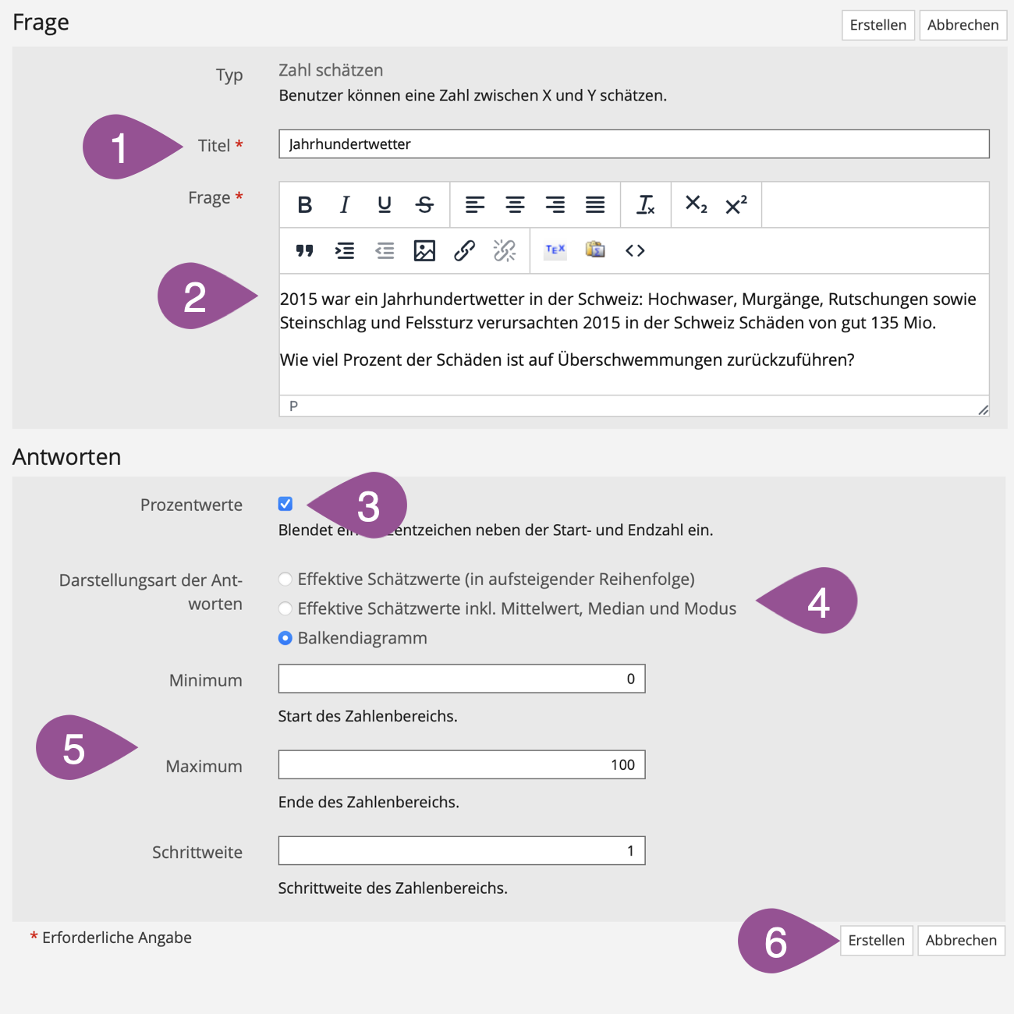This screenshot has width=1014, height=1014.
Task: Open the source code view
Action: pyautogui.click(x=635, y=250)
